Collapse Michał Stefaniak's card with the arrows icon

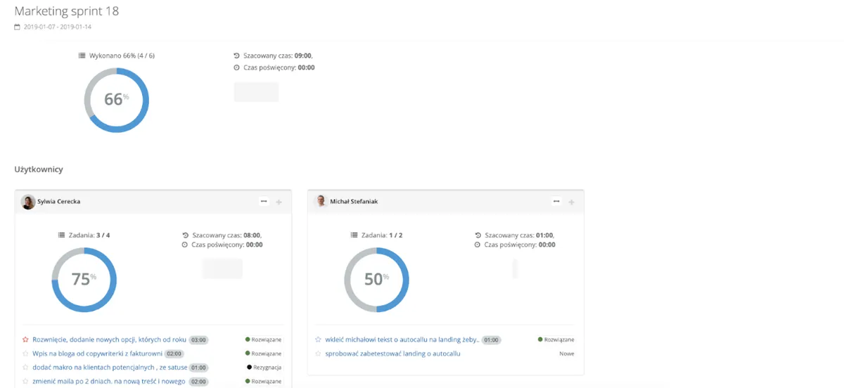(556, 202)
